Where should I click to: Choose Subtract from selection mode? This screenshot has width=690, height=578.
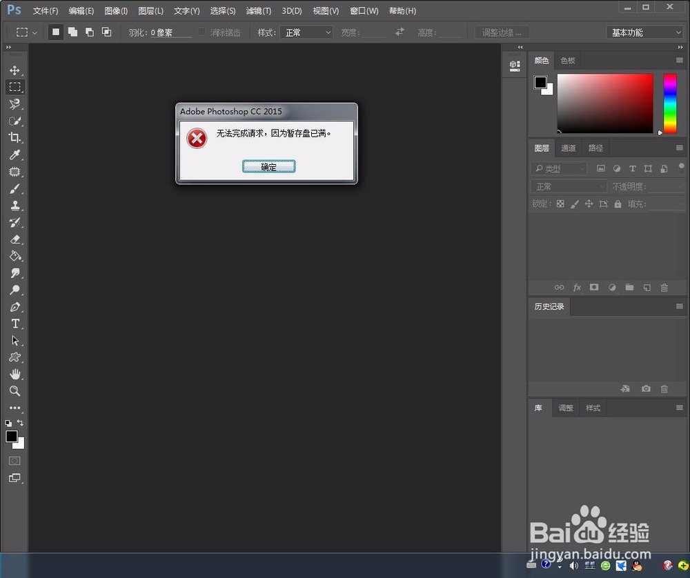[90, 32]
